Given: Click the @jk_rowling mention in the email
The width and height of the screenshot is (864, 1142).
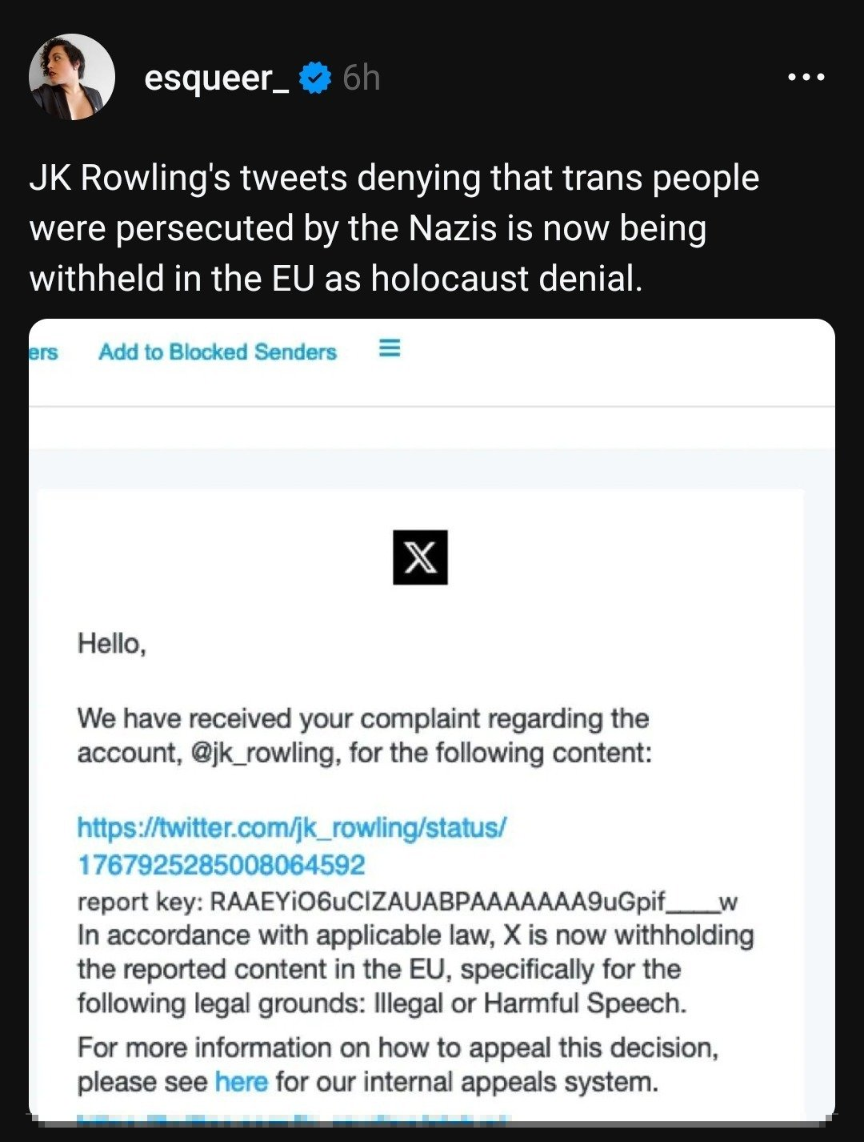Looking at the screenshot, I should click(262, 754).
